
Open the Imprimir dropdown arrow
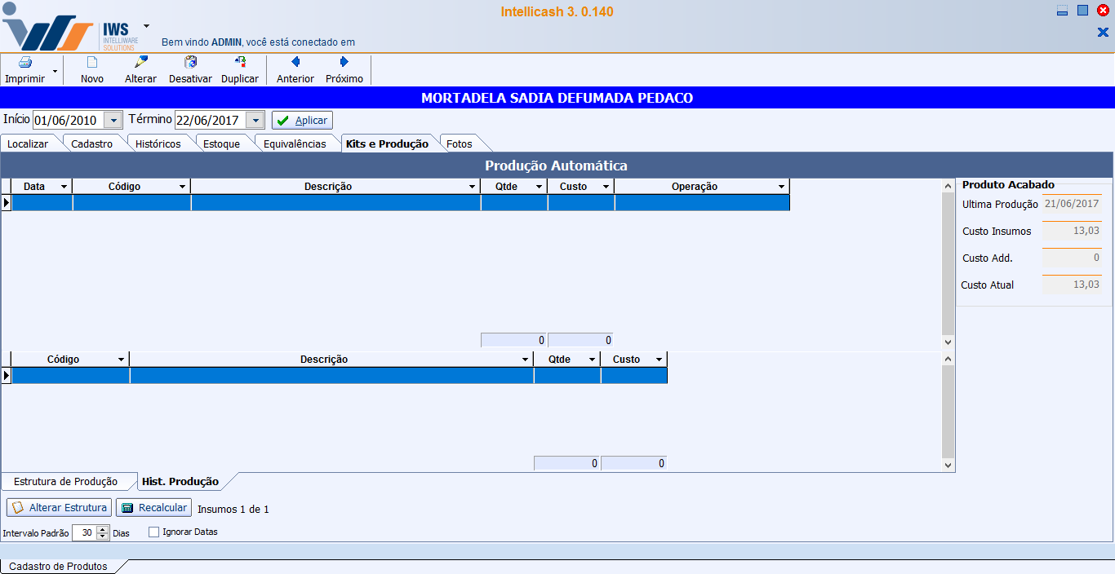(55, 72)
